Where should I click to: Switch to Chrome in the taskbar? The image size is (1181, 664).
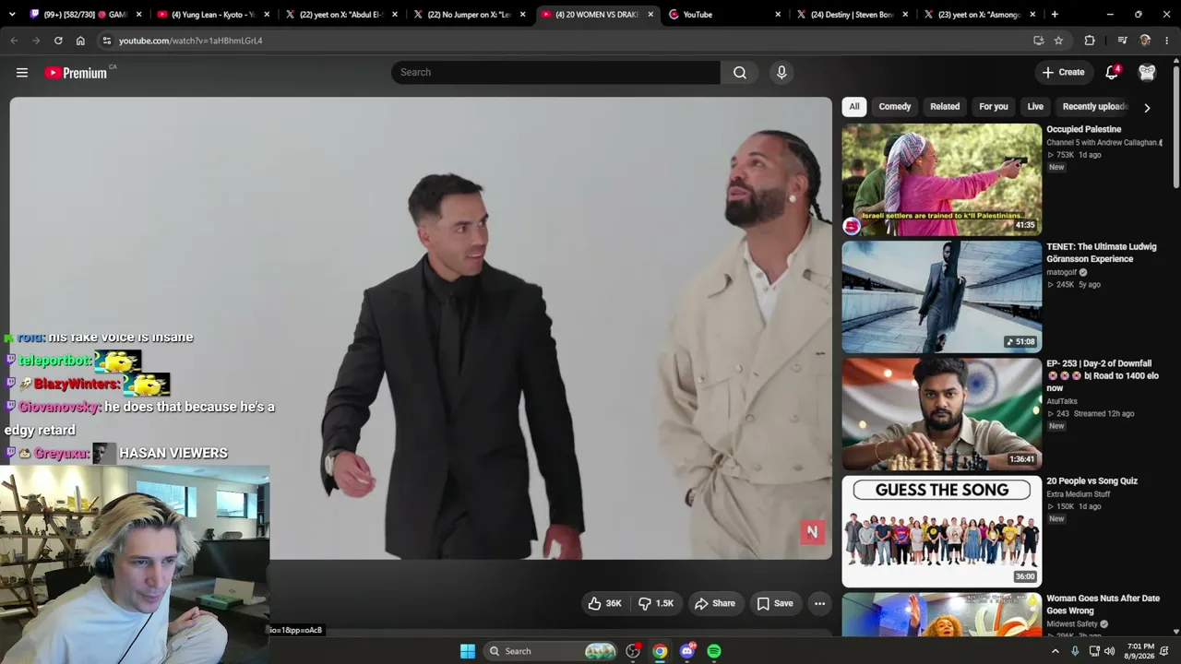(x=660, y=651)
